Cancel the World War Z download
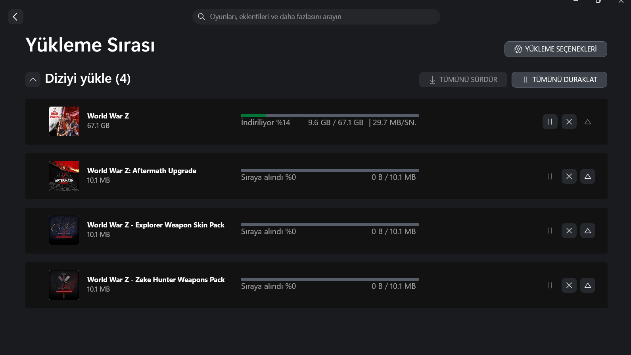The image size is (631, 355). [569, 122]
